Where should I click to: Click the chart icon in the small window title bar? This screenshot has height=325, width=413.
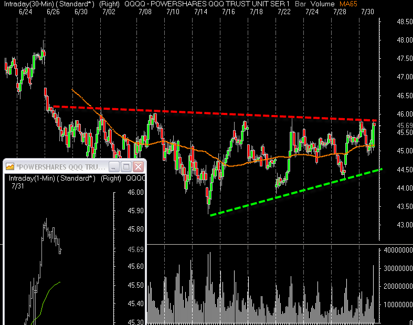tap(10, 166)
